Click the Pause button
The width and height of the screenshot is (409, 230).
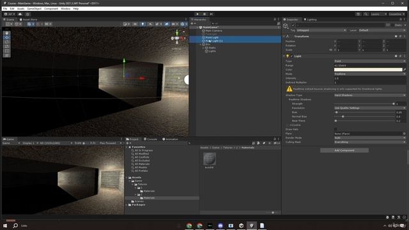click(x=204, y=14)
